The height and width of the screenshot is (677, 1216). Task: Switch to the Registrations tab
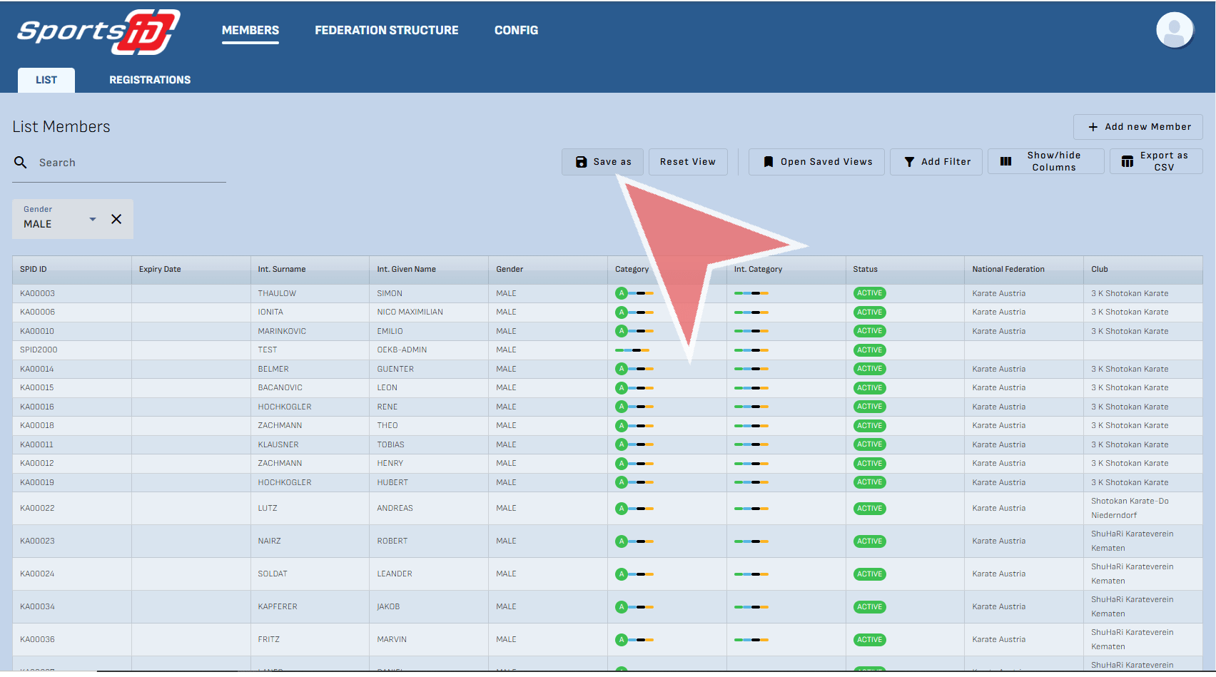coord(150,80)
